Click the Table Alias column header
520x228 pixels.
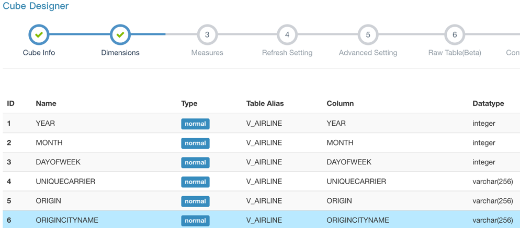click(265, 103)
